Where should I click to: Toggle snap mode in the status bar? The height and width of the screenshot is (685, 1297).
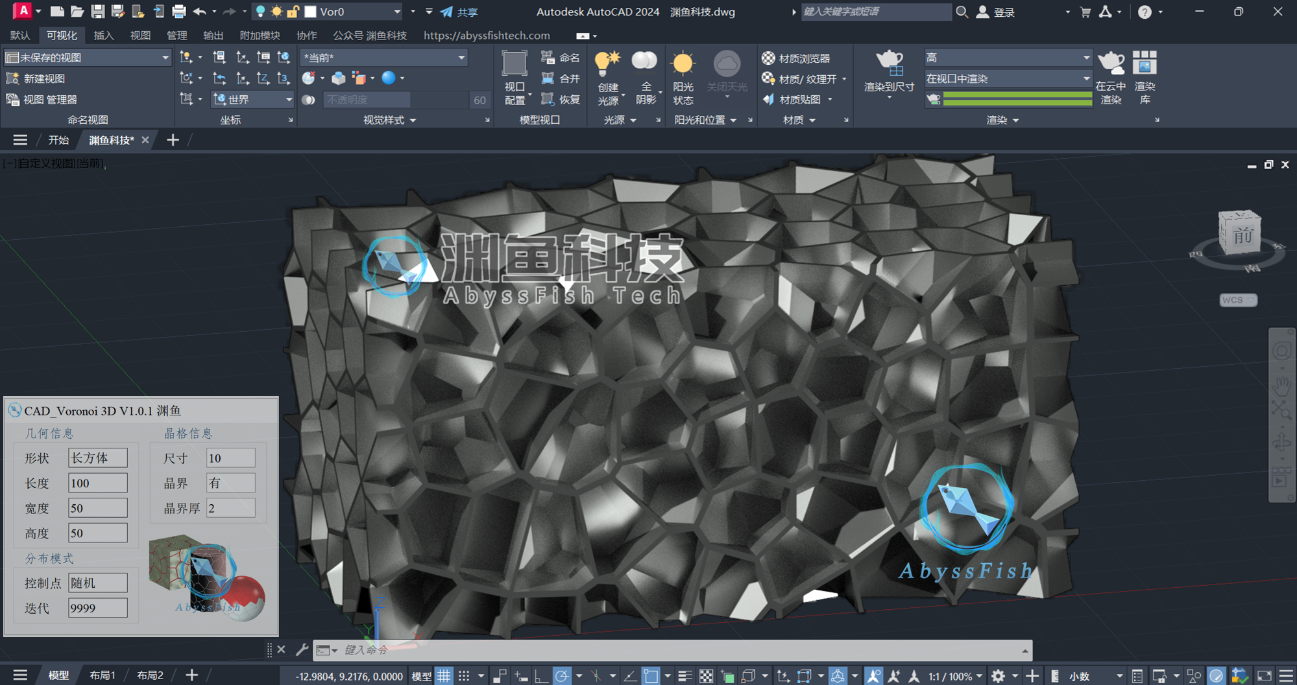tap(464, 676)
